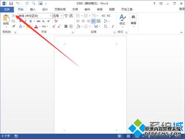Toggle italic formatting
Image resolution: width=185 pixels, height=139 pixels.
click(x=26, y=21)
